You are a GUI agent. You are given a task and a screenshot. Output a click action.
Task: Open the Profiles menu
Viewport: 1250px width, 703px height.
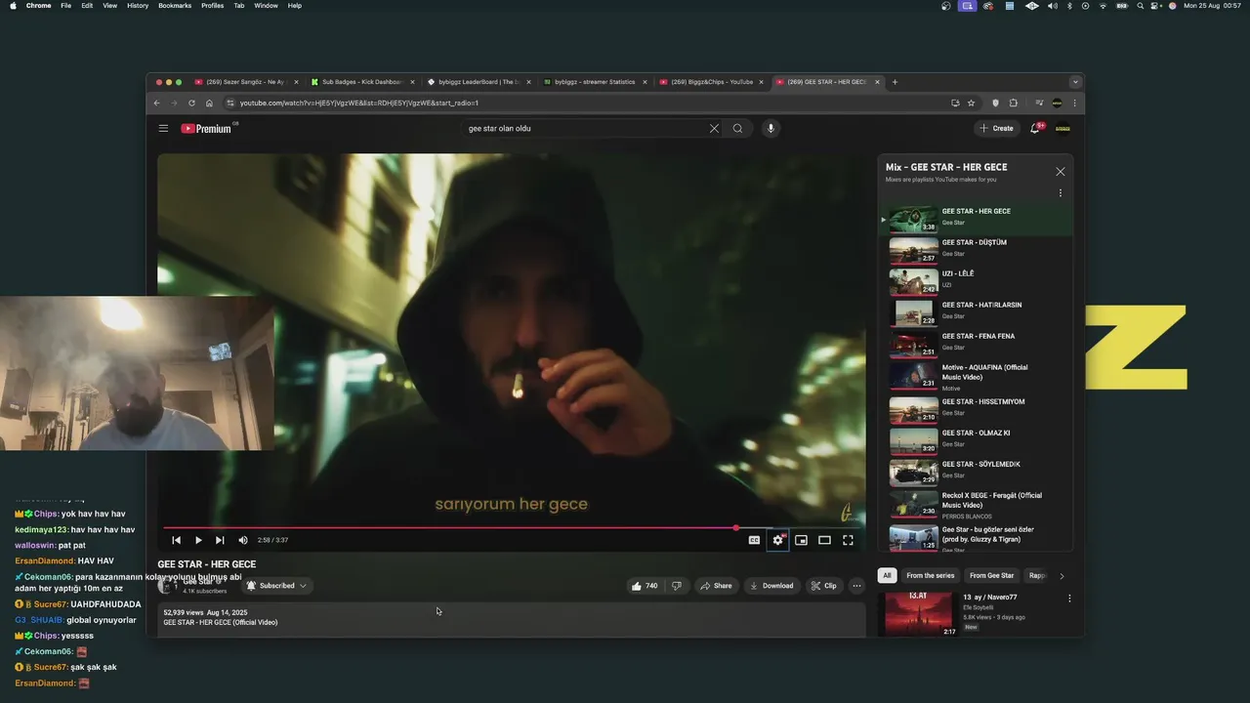[x=212, y=6]
